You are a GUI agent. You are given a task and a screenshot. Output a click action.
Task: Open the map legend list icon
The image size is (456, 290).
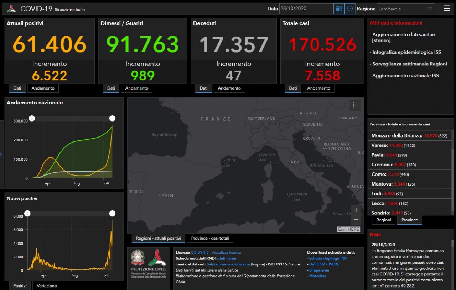click(355, 105)
